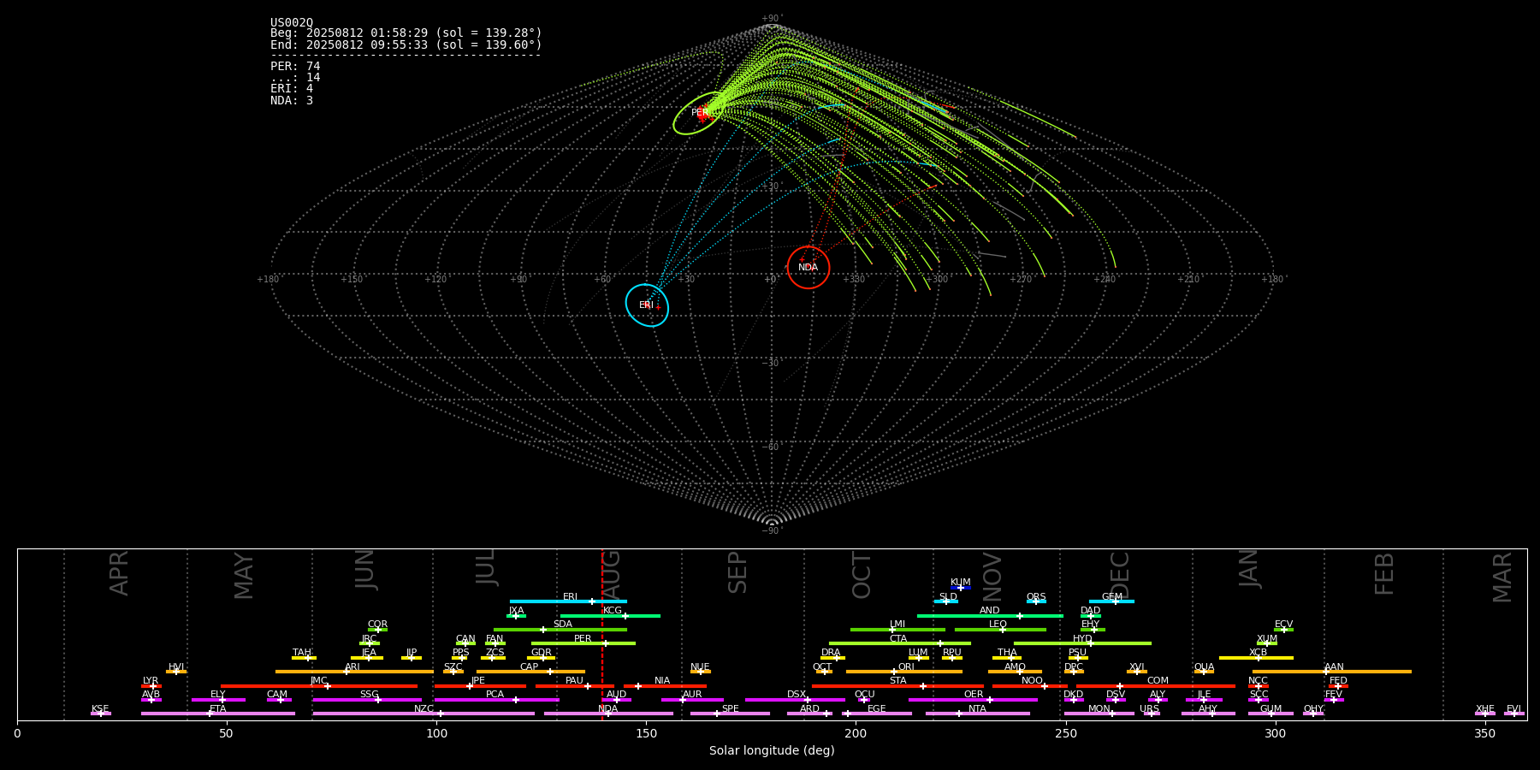Select the End: 20250812 09:55:33 line

click(406, 44)
